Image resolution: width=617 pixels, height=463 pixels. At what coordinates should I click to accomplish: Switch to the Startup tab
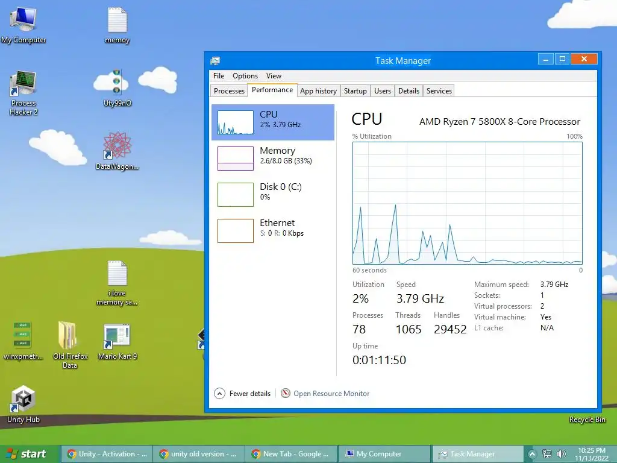pyautogui.click(x=355, y=91)
